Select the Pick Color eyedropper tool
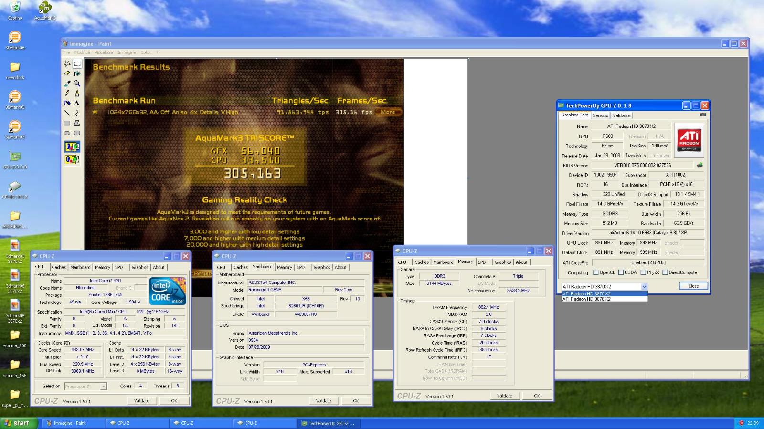This screenshot has height=429, width=764. [x=67, y=84]
